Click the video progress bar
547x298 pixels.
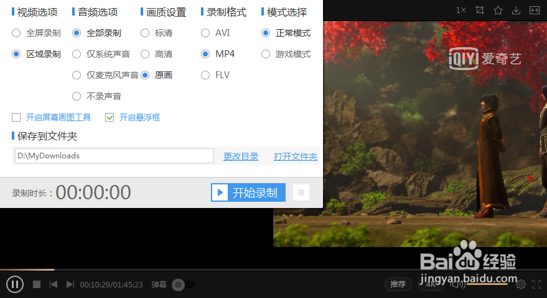point(274,269)
